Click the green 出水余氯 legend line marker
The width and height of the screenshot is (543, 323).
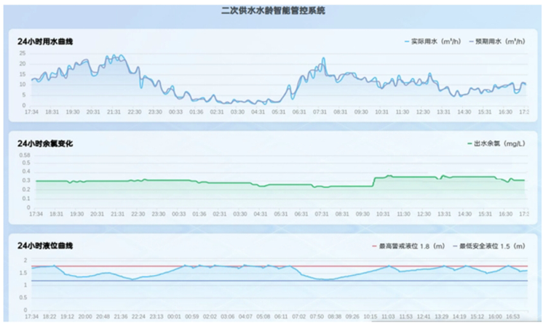469,144
